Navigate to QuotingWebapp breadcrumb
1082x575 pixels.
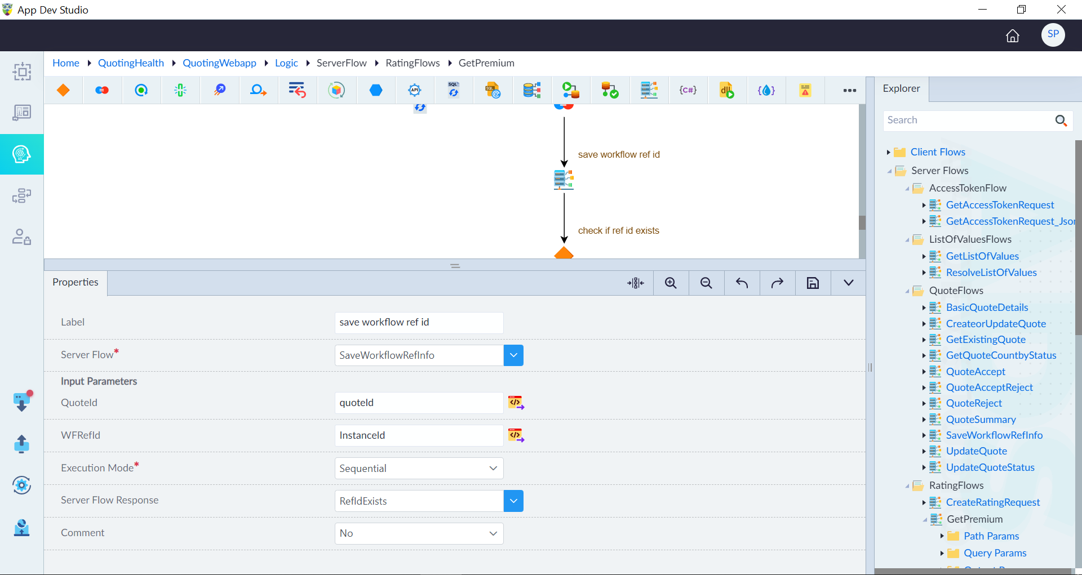click(x=219, y=63)
